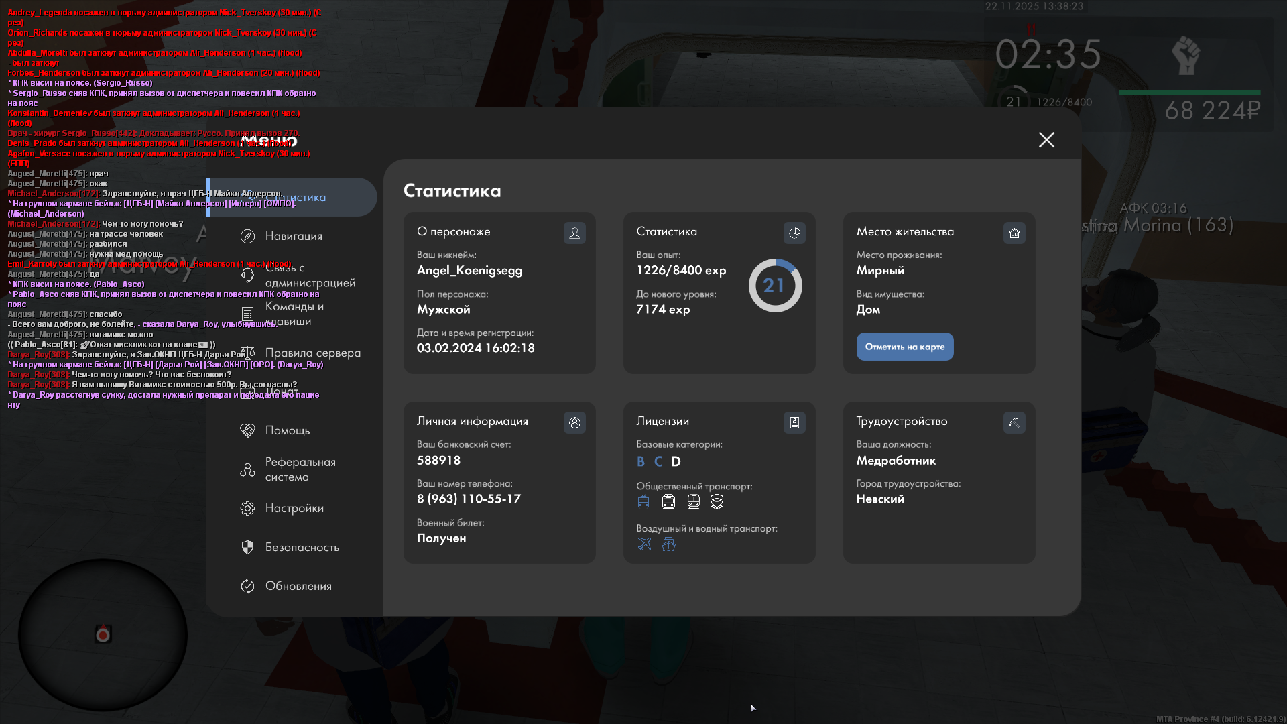Open the Обновления menu item

click(x=298, y=586)
